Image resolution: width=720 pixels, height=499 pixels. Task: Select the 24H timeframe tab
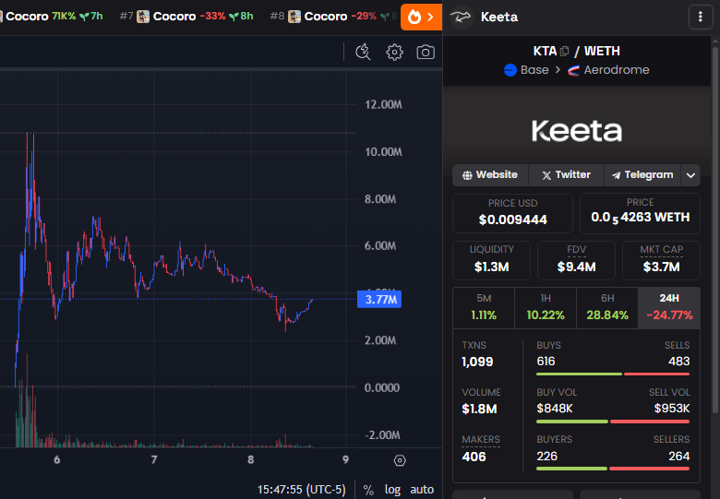669,307
